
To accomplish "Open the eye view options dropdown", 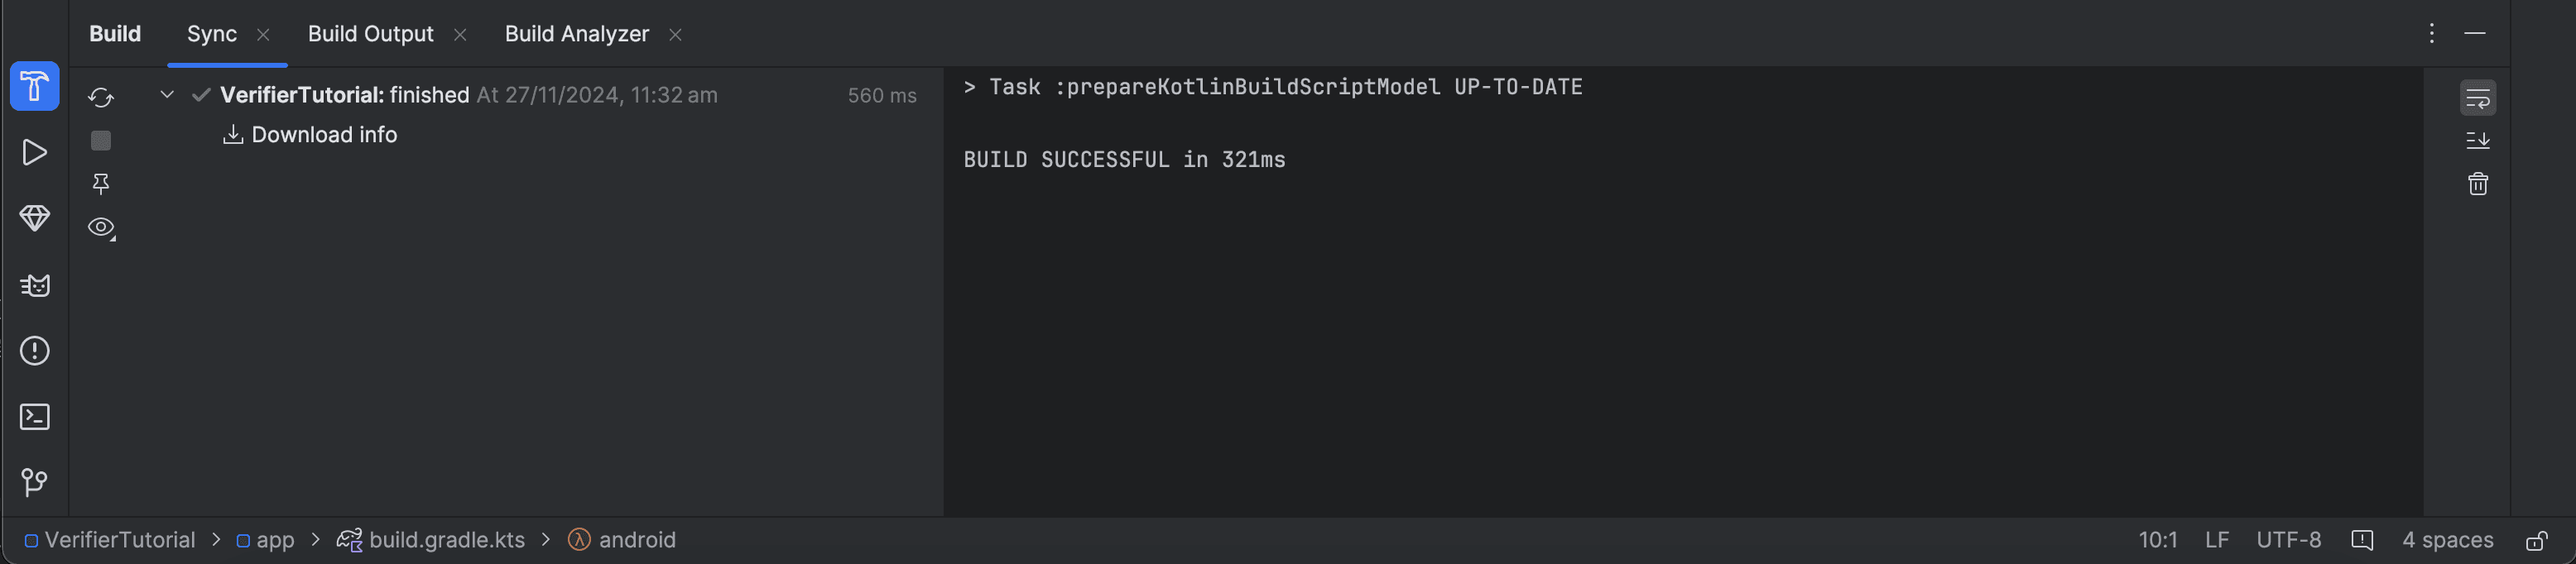I will (101, 227).
